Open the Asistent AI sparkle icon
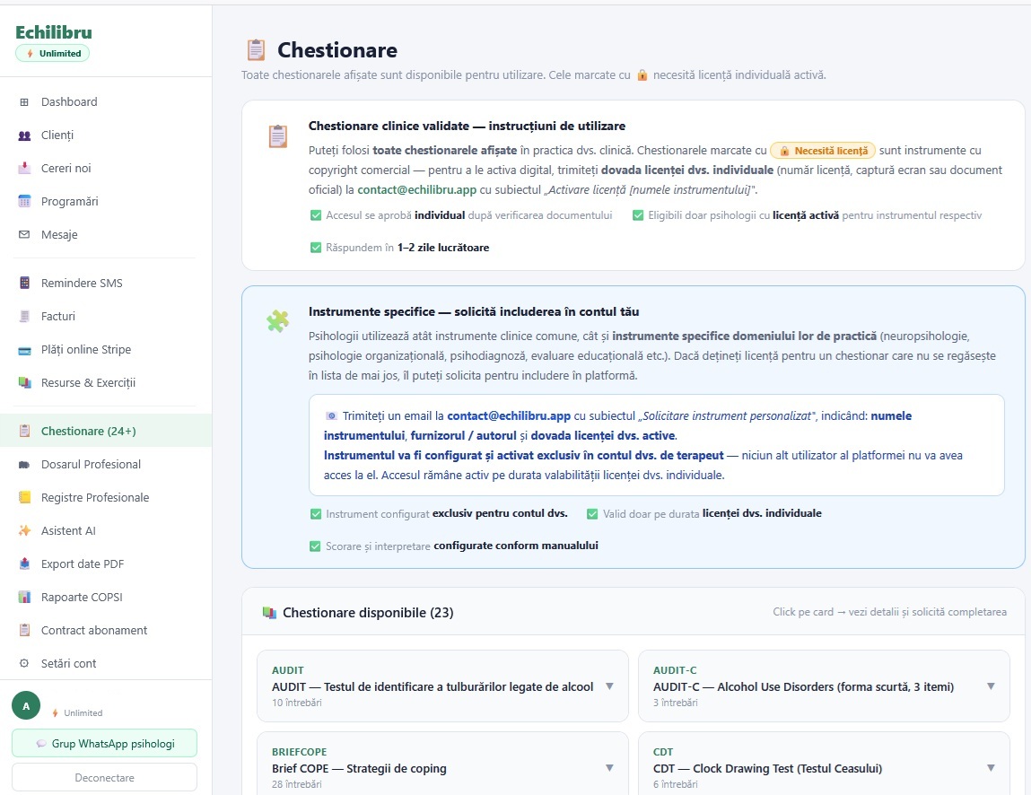The image size is (1031, 795). [25, 530]
